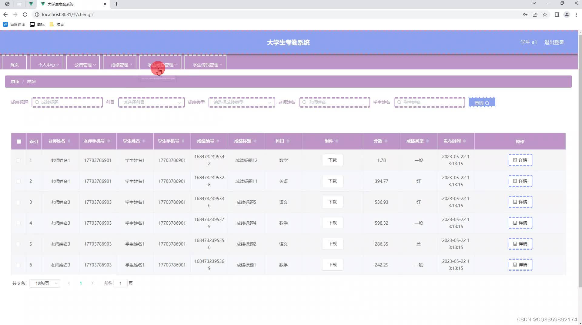Download attachment for 成绩标题12 row
The height and width of the screenshot is (325, 582).
point(333,160)
